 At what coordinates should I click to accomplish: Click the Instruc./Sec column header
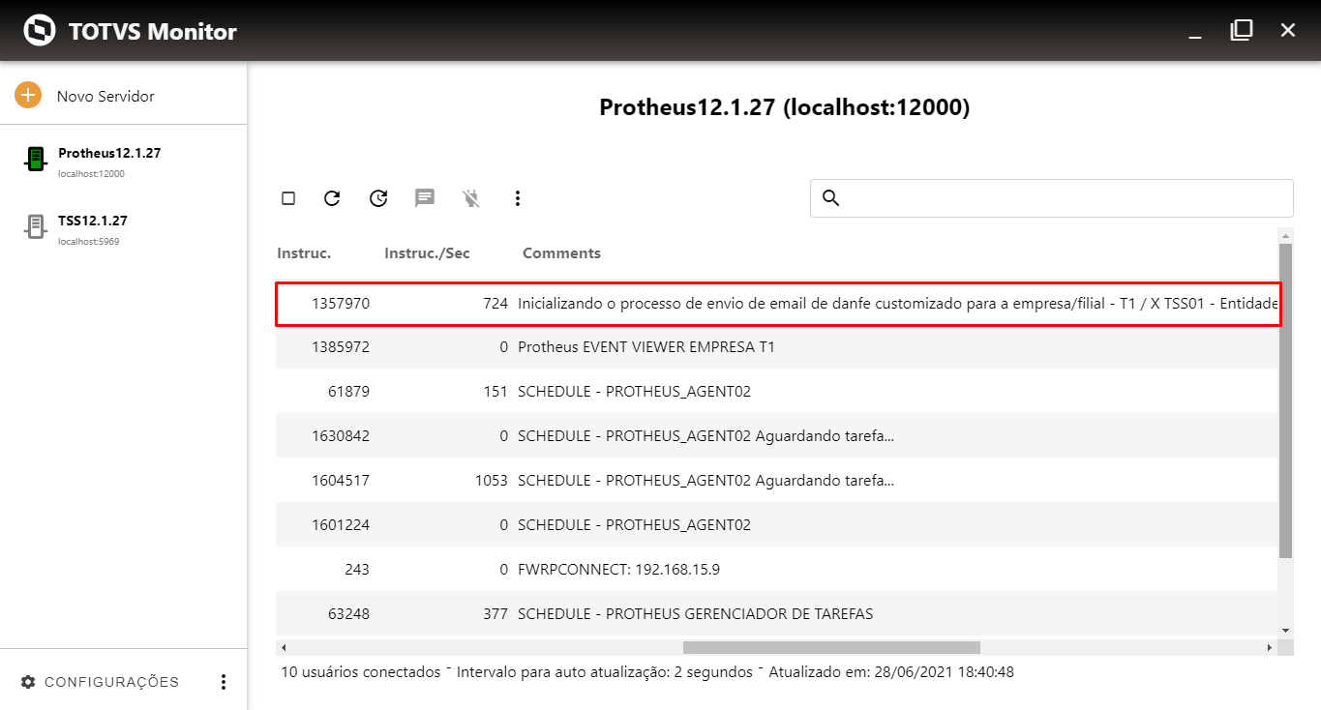coord(427,253)
